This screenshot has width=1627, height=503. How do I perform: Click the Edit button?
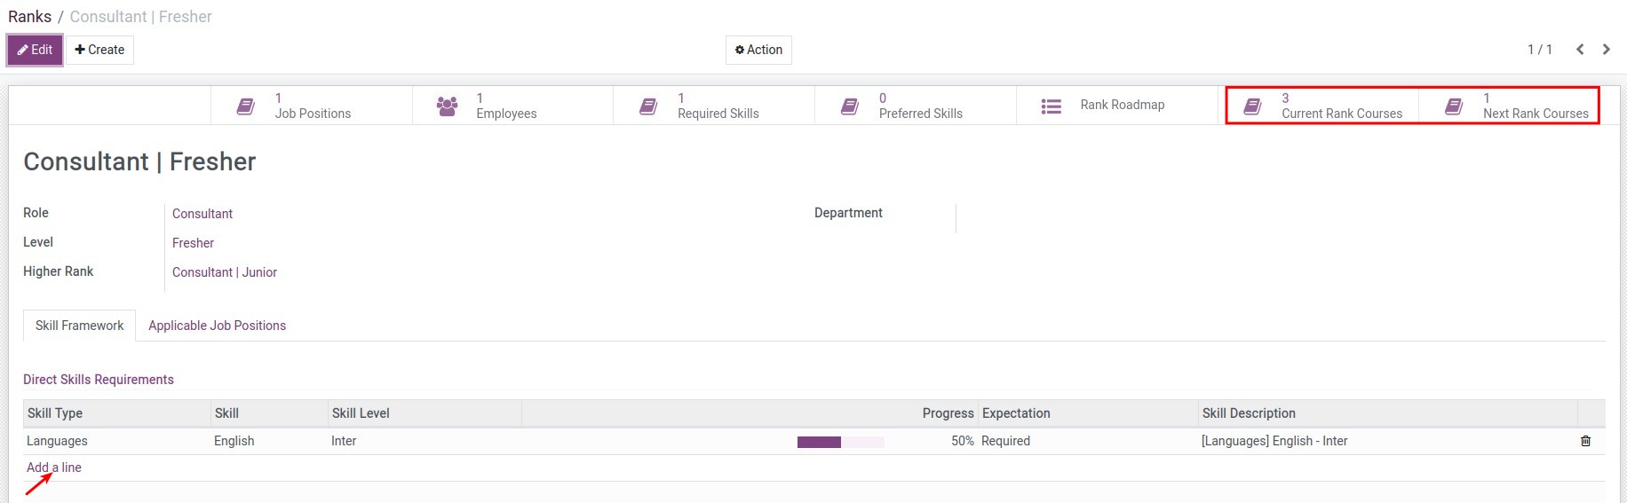(35, 50)
